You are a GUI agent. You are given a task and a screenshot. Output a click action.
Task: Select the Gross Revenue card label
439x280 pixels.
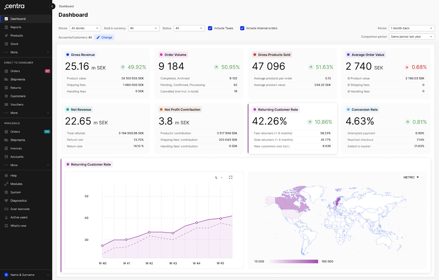(81, 55)
